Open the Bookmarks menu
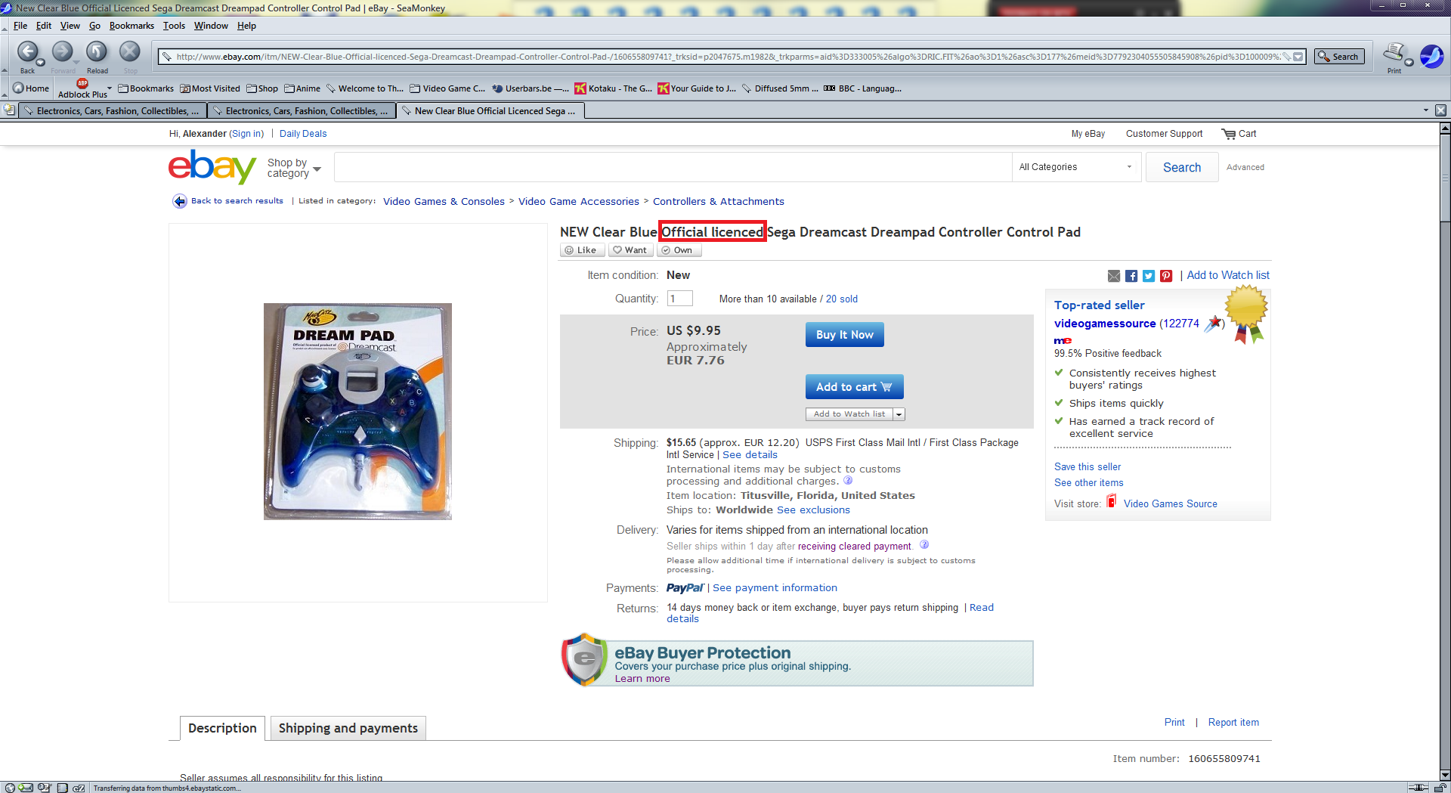This screenshot has width=1451, height=793. click(131, 26)
